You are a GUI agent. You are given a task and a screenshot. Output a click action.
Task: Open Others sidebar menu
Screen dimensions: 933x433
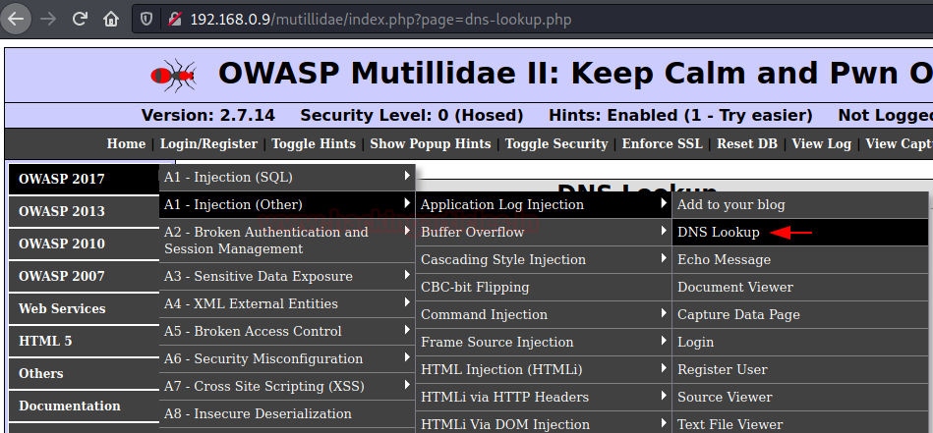84,374
